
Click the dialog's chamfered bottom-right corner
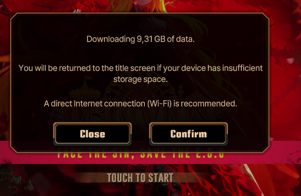pyautogui.click(x=265, y=148)
